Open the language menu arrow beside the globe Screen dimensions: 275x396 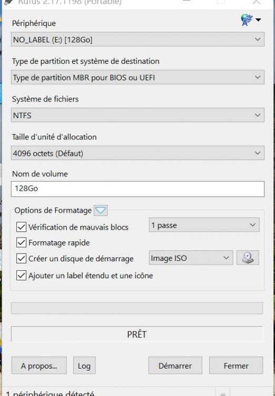[258, 20]
